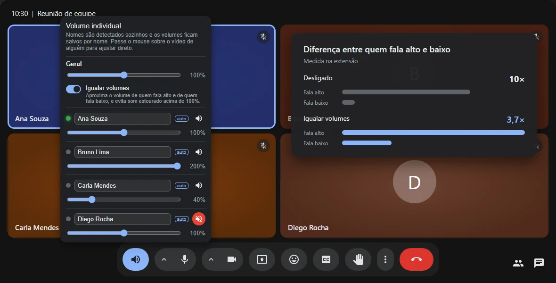Viewport: 556px width, 283px height.
Task: Click muted mic icon on Ana Souza tile
Action: pyautogui.click(x=263, y=37)
